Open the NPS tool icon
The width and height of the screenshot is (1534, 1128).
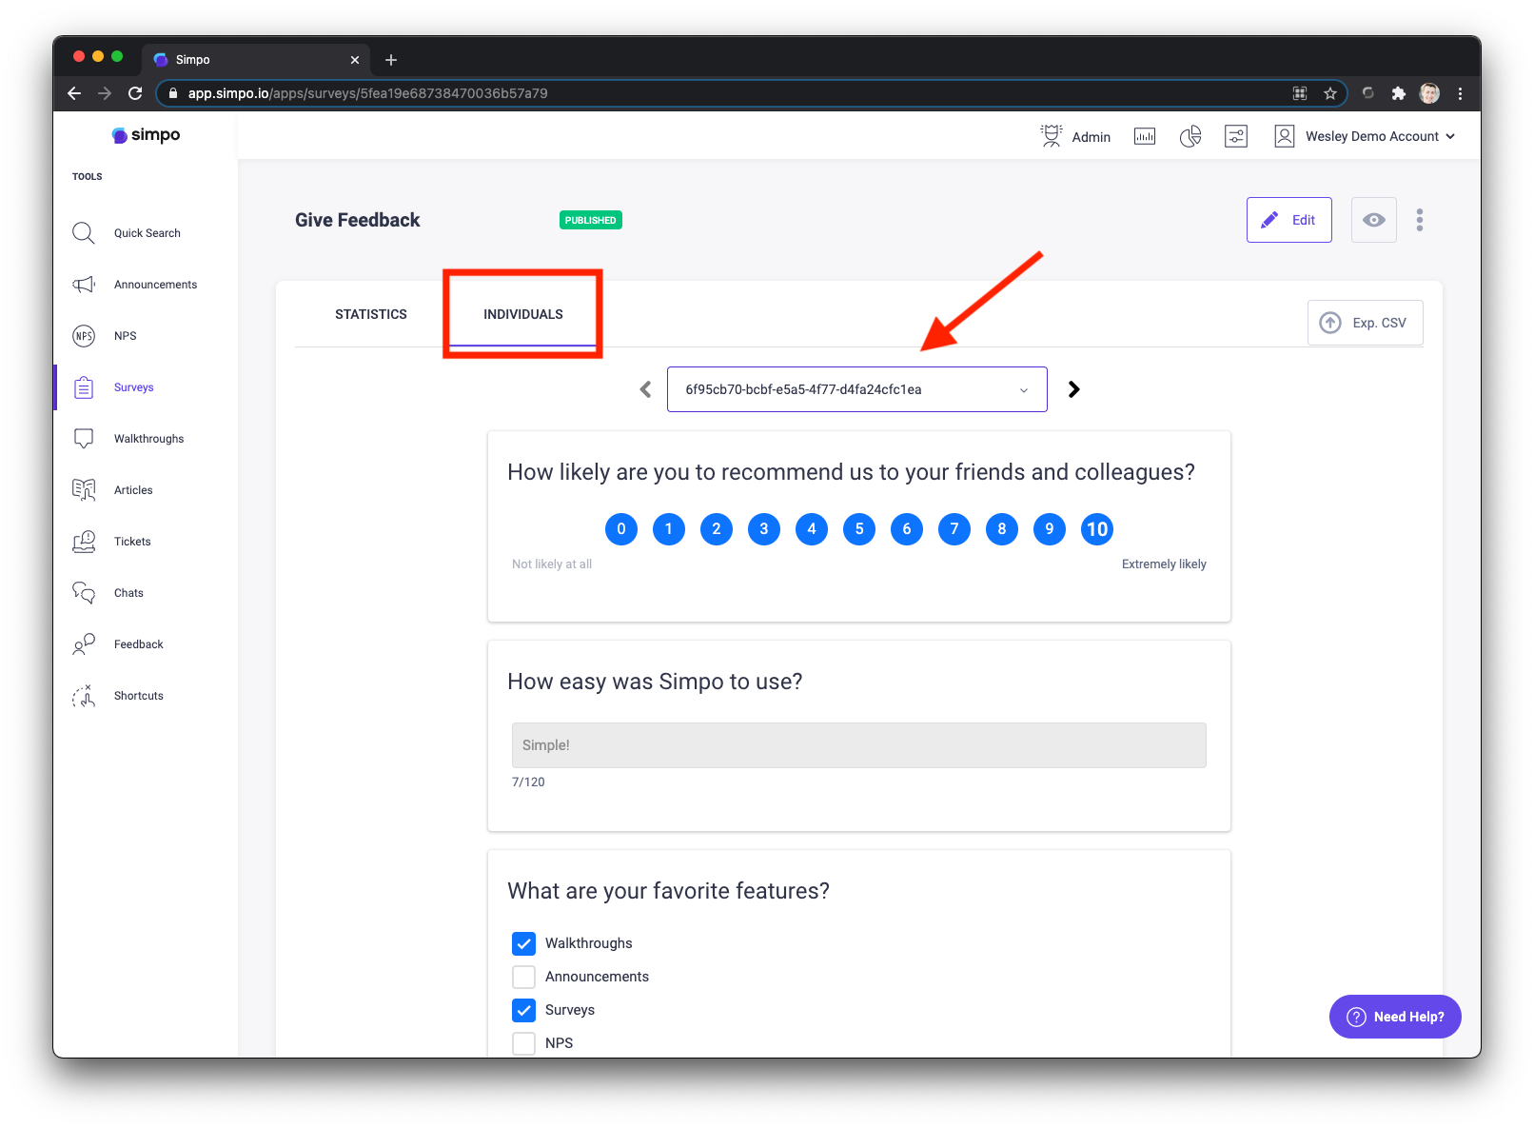(84, 336)
